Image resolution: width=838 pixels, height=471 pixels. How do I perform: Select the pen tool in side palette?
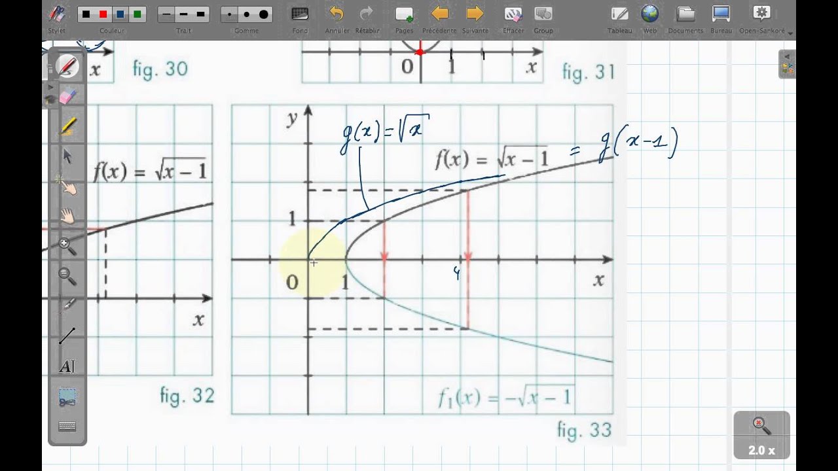pos(67,66)
